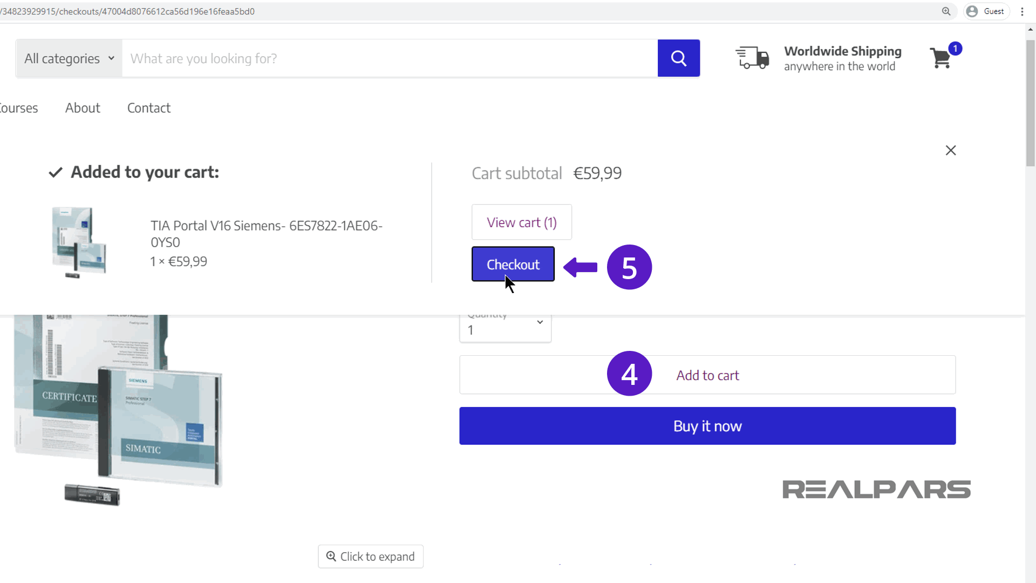This screenshot has width=1036, height=583.
Task: Click the scrollbar up arrow
Action: click(1031, 30)
